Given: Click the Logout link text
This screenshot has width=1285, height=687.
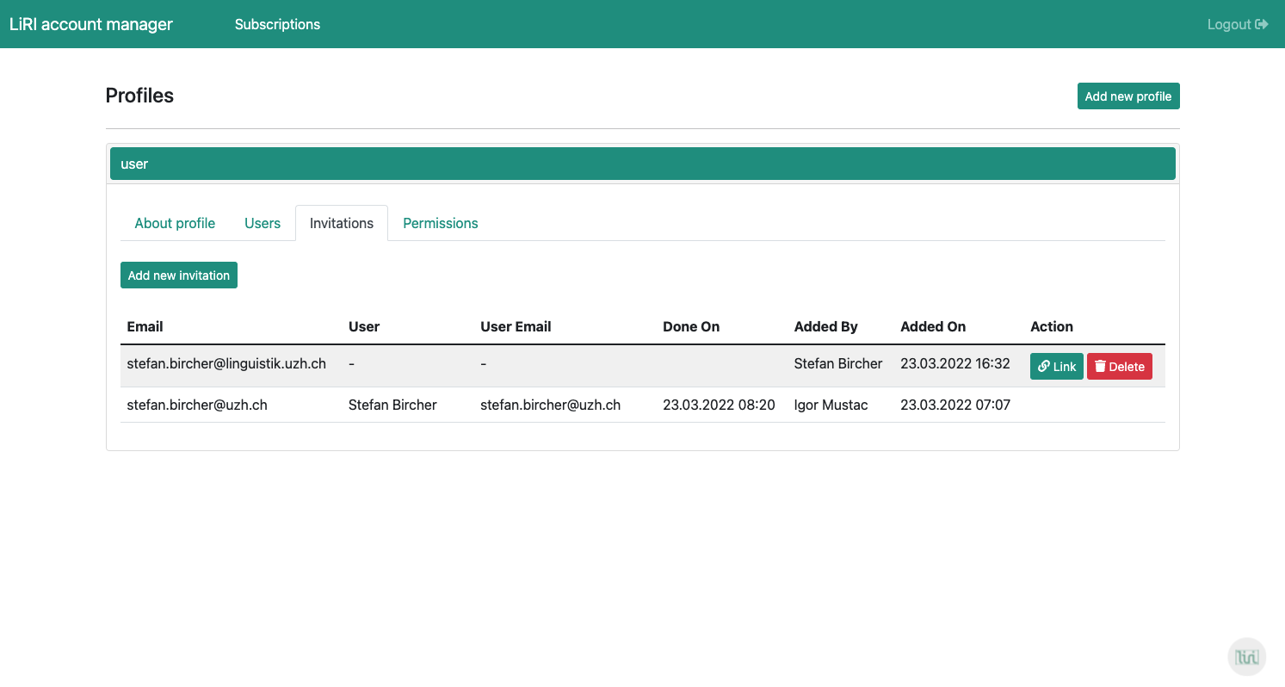Looking at the screenshot, I should click(1228, 24).
